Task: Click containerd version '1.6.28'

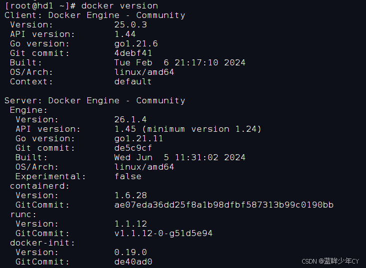Action: pos(130,196)
